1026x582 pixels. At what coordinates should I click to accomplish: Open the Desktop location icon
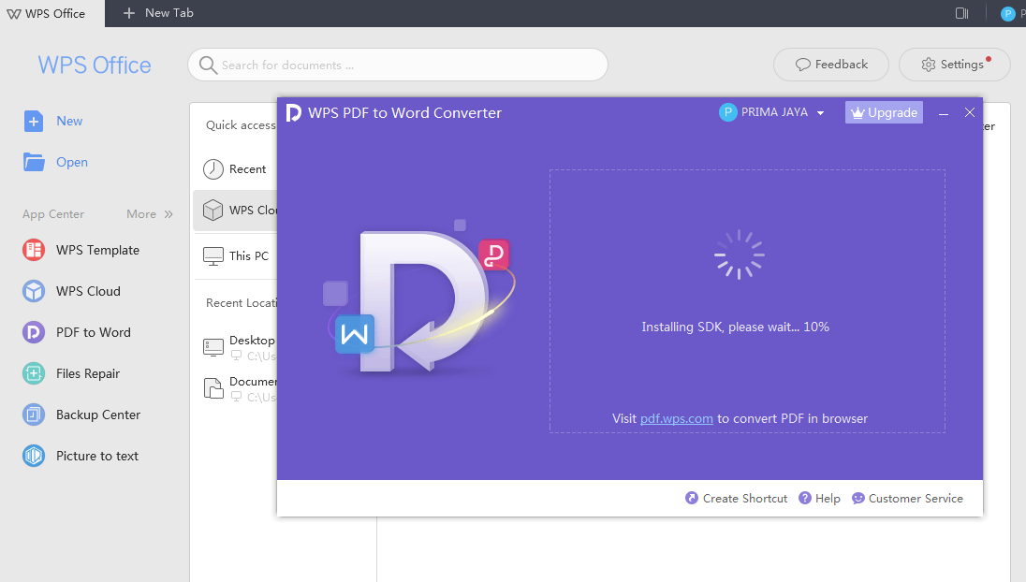[x=213, y=346]
